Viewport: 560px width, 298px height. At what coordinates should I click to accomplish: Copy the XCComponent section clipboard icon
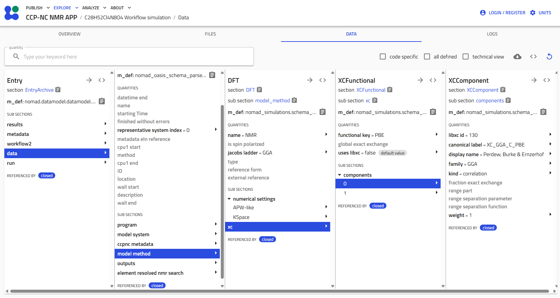point(503,90)
